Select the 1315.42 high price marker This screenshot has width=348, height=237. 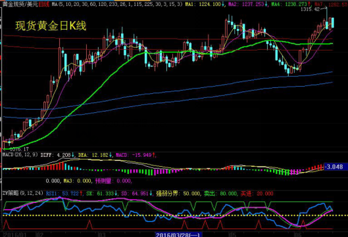[310, 9]
